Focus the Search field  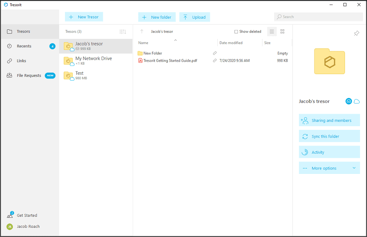click(318, 17)
